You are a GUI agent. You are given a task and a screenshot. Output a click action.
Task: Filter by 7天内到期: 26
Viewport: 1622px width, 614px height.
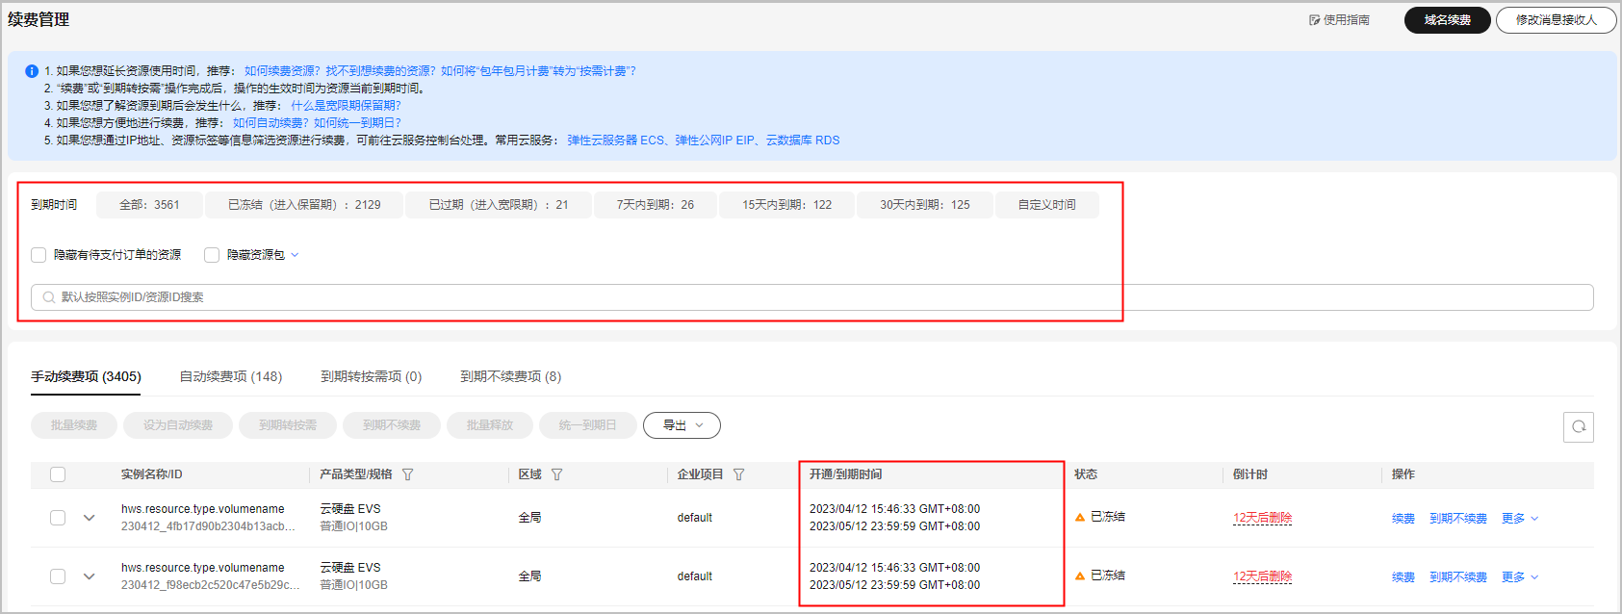pos(655,205)
